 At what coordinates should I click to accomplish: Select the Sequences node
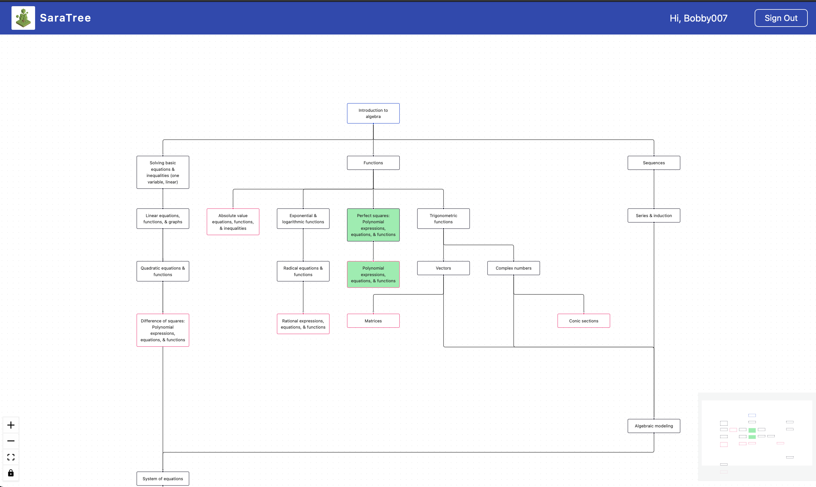pos(654,163)
